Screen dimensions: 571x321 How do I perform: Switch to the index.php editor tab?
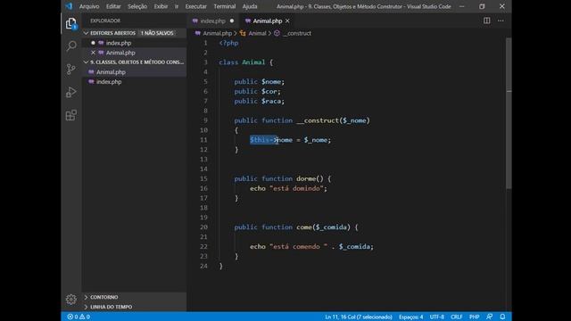click(212, 21)
